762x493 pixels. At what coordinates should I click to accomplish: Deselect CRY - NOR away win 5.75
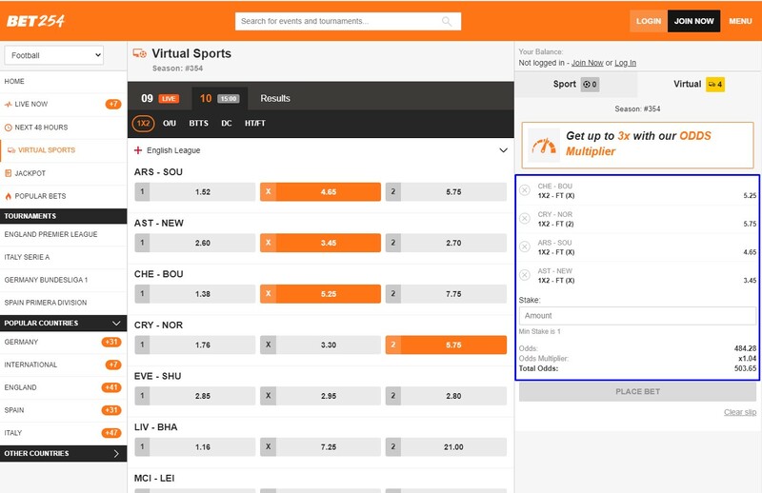(x=446, y=345)
